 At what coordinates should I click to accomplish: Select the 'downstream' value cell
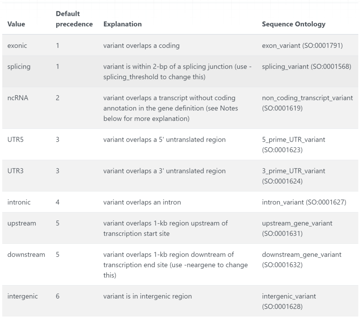[x=26, y=255]
